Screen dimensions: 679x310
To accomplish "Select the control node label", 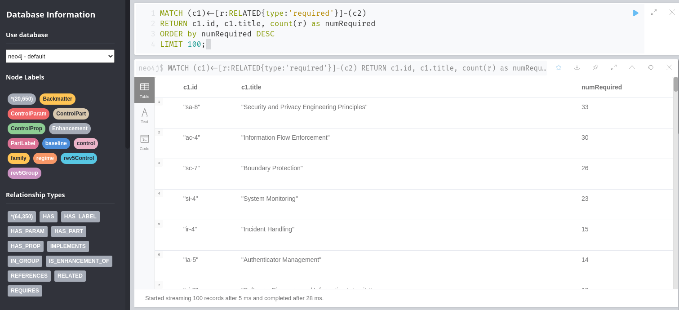I will [86, 143].
